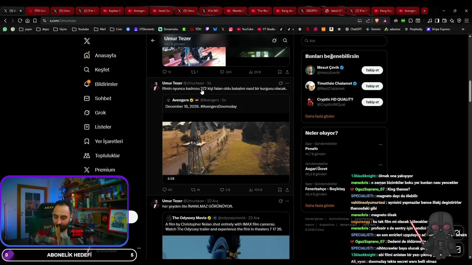Open more options on the 22 Ara post
The width and height of the screenshot is (472, 265).
point(287,201)
